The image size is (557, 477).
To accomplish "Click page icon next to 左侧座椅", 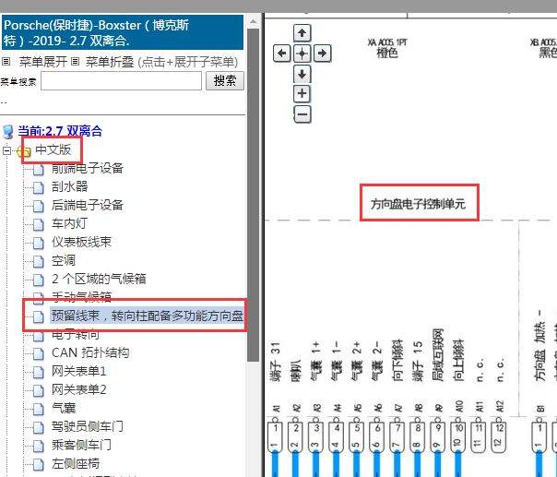I will pos(39,464).
